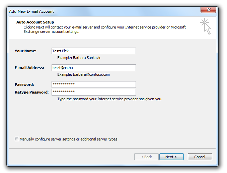Click the 'Example: barbara@contoso.com' hint text
This screenshot has width=227, height=173.
tap(83, 74)
